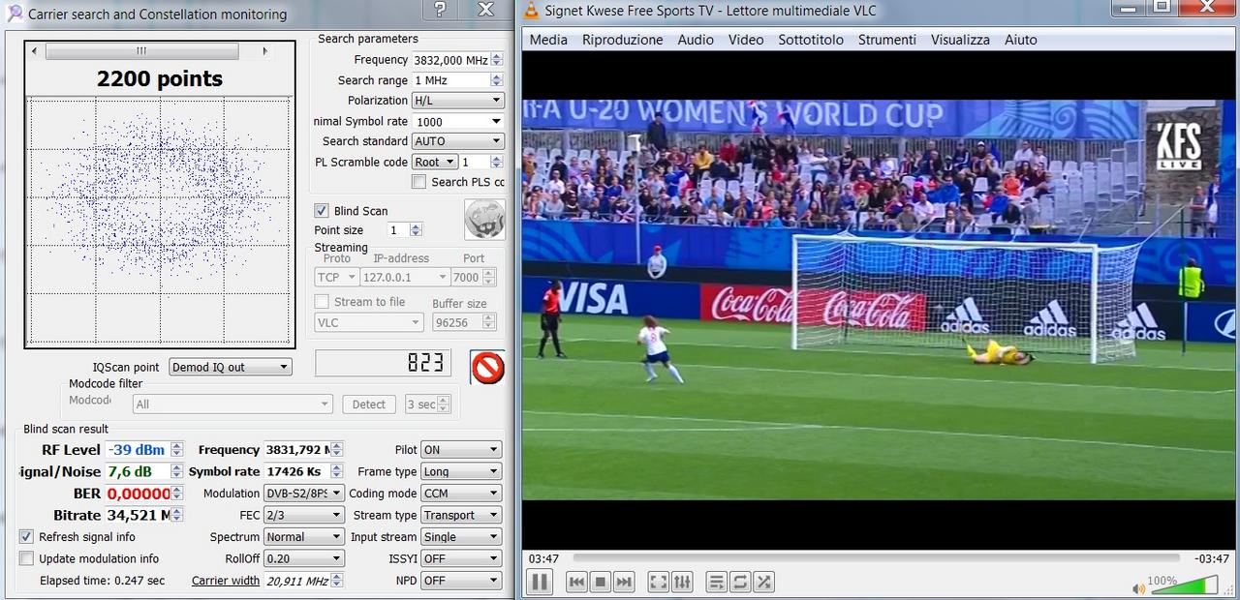
Task: Click the Modcode filter Detect button
Action: pos(368,405)
